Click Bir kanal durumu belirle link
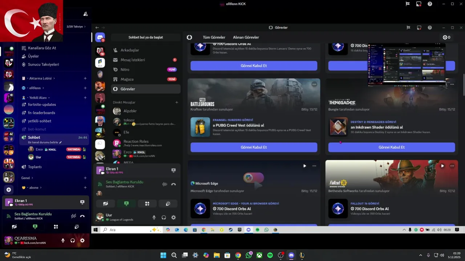 [45, 142]
